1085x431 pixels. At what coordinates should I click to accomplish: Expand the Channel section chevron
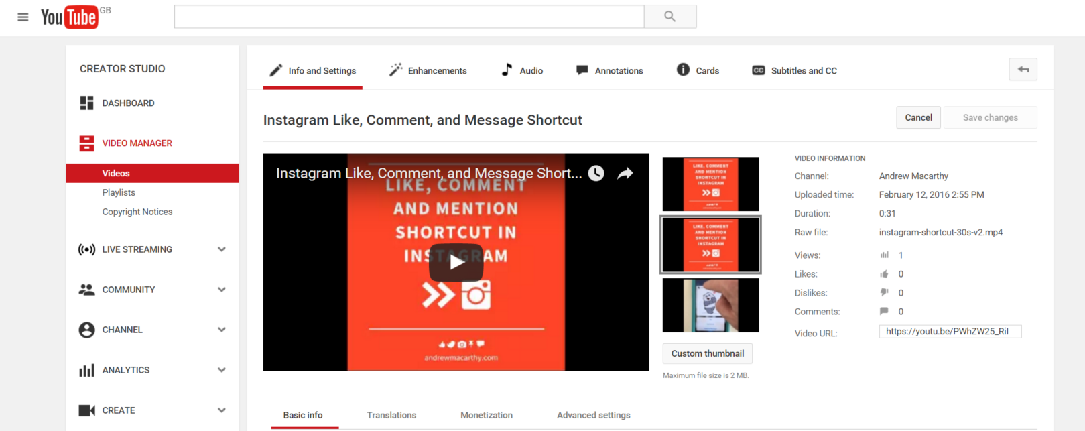coord(221,330)
